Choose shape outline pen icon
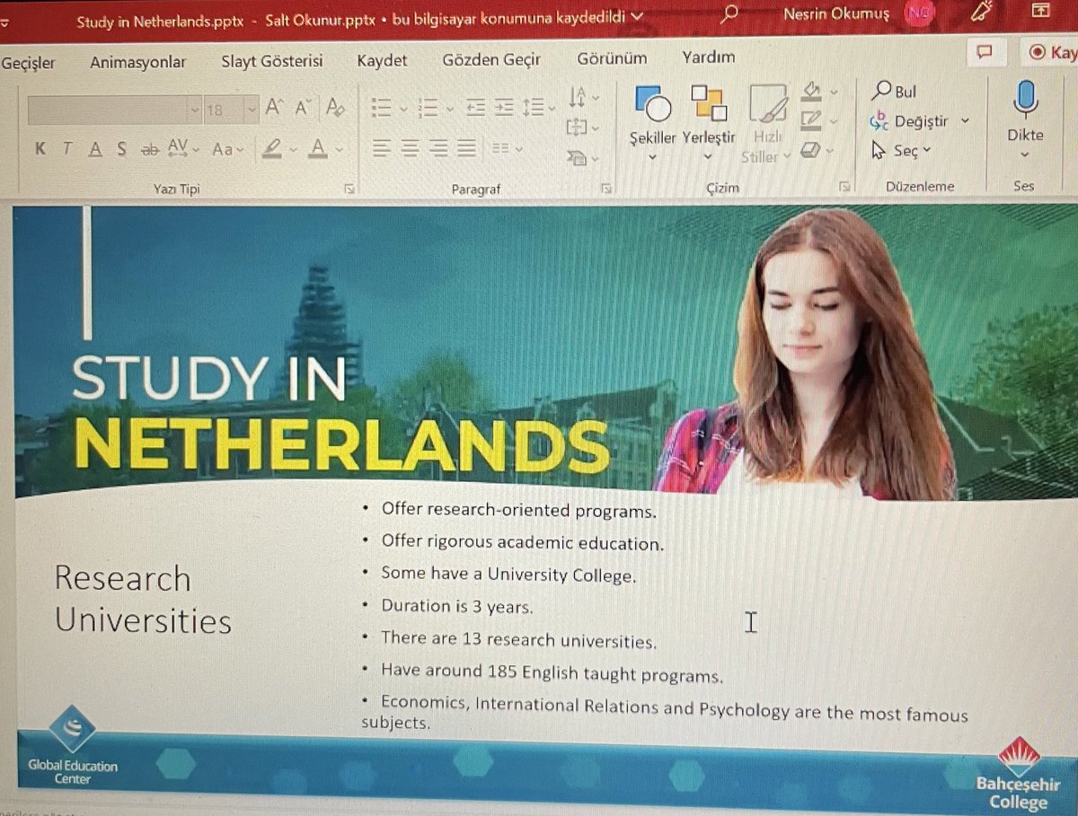1078x816 pixels. click(x=811, y=119)
